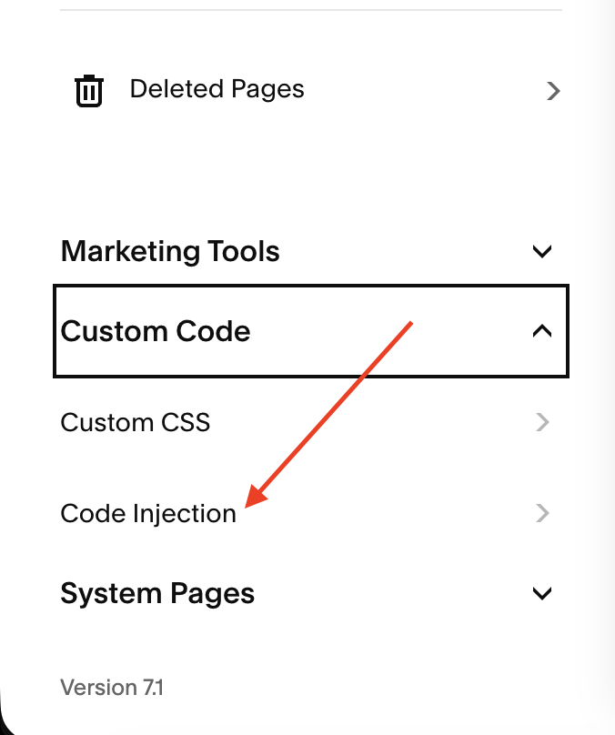Click the down chevron beside System Pages
Image resolution: width=615 pixels, height=735 pixels.
[542, 593]
